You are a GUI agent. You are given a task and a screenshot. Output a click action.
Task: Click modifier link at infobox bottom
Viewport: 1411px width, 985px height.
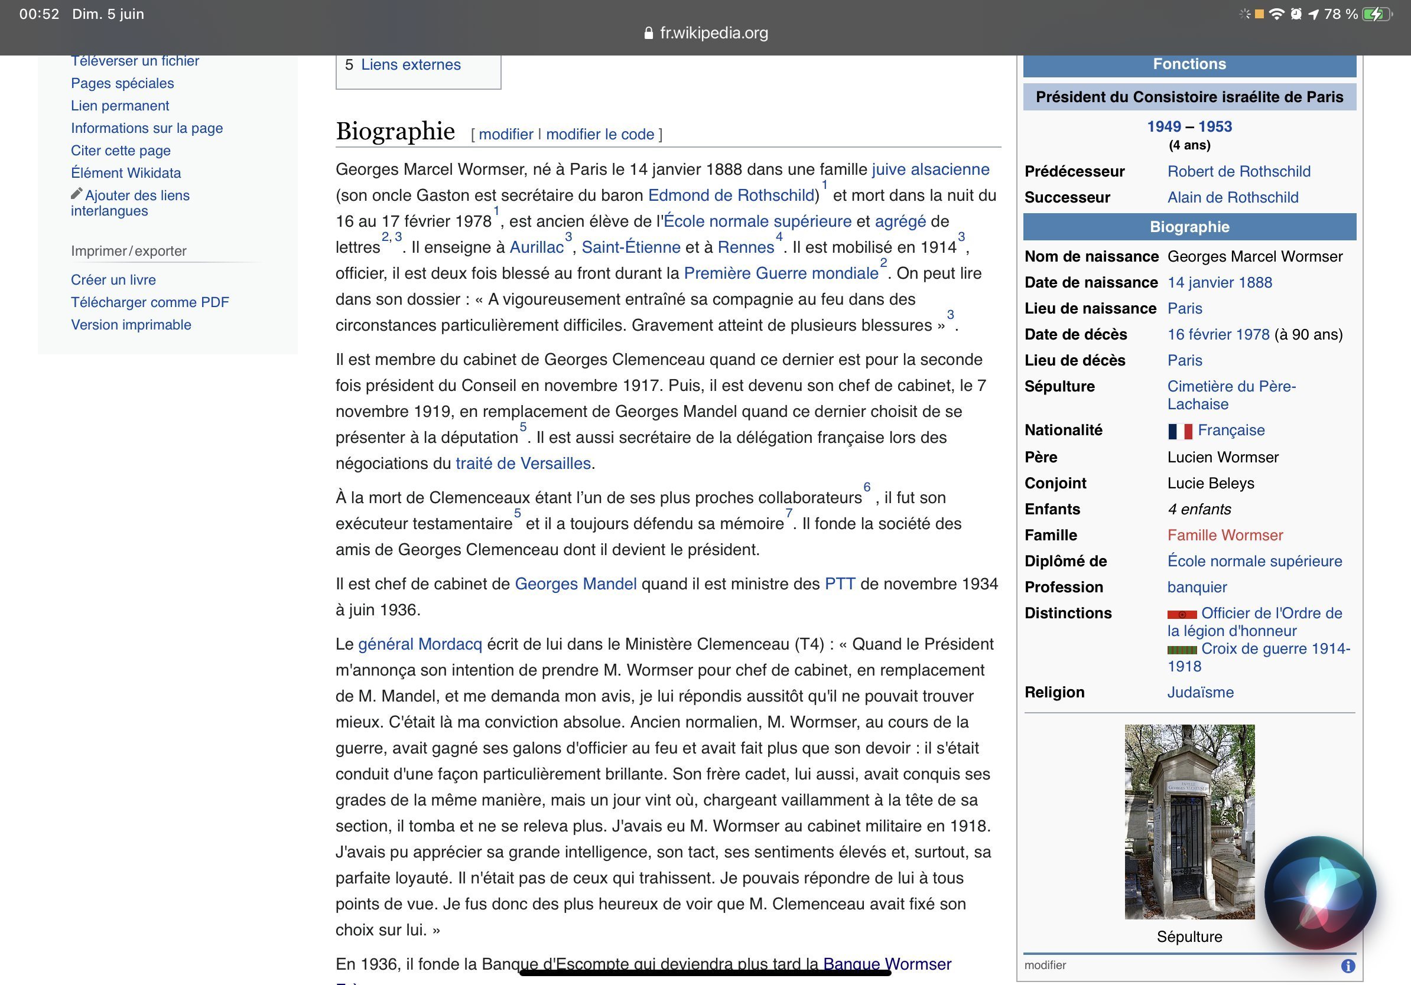tap(1045, 965)
